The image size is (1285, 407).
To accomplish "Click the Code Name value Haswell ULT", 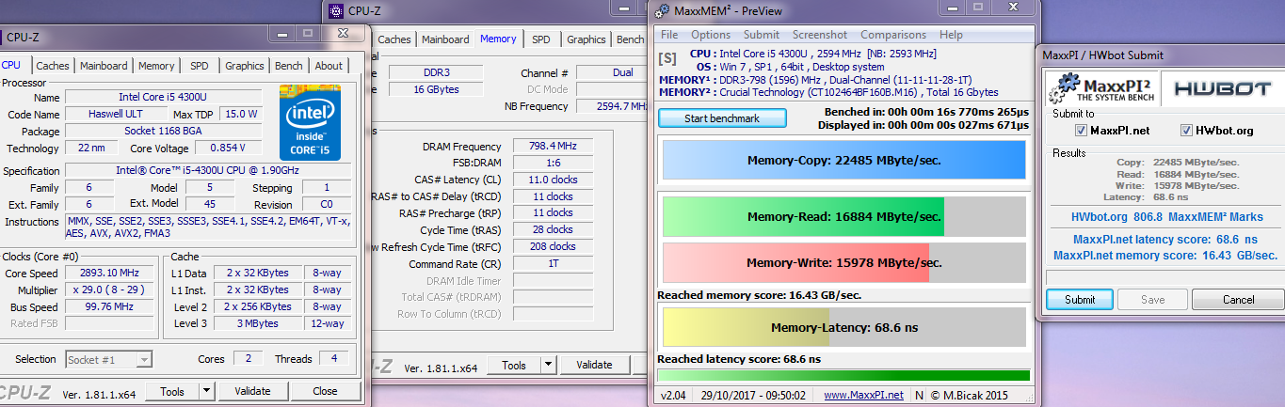I will [x=115, y=114].
